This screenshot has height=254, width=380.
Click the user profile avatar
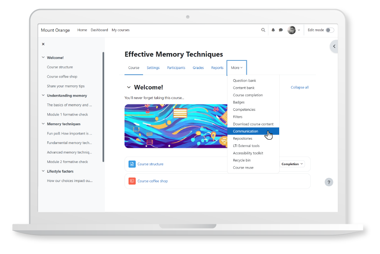[291, 30]
